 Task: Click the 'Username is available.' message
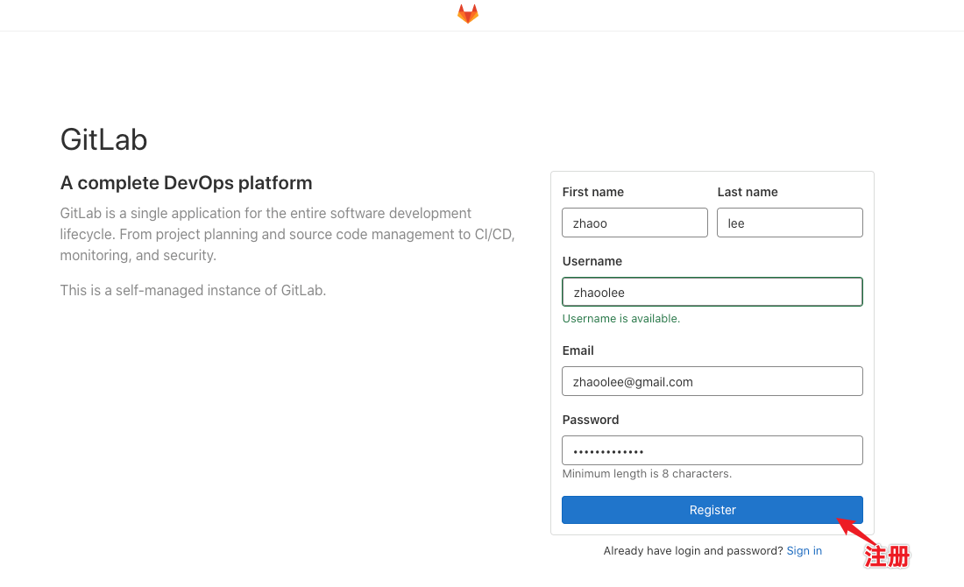pos(621,318)
